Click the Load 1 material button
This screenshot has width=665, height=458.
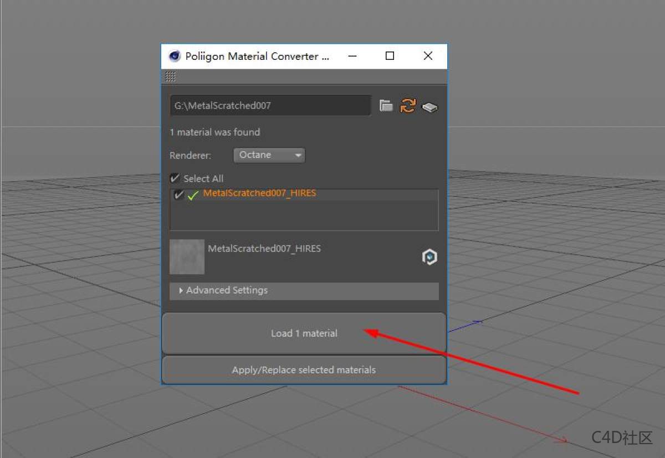click(304, 333)
